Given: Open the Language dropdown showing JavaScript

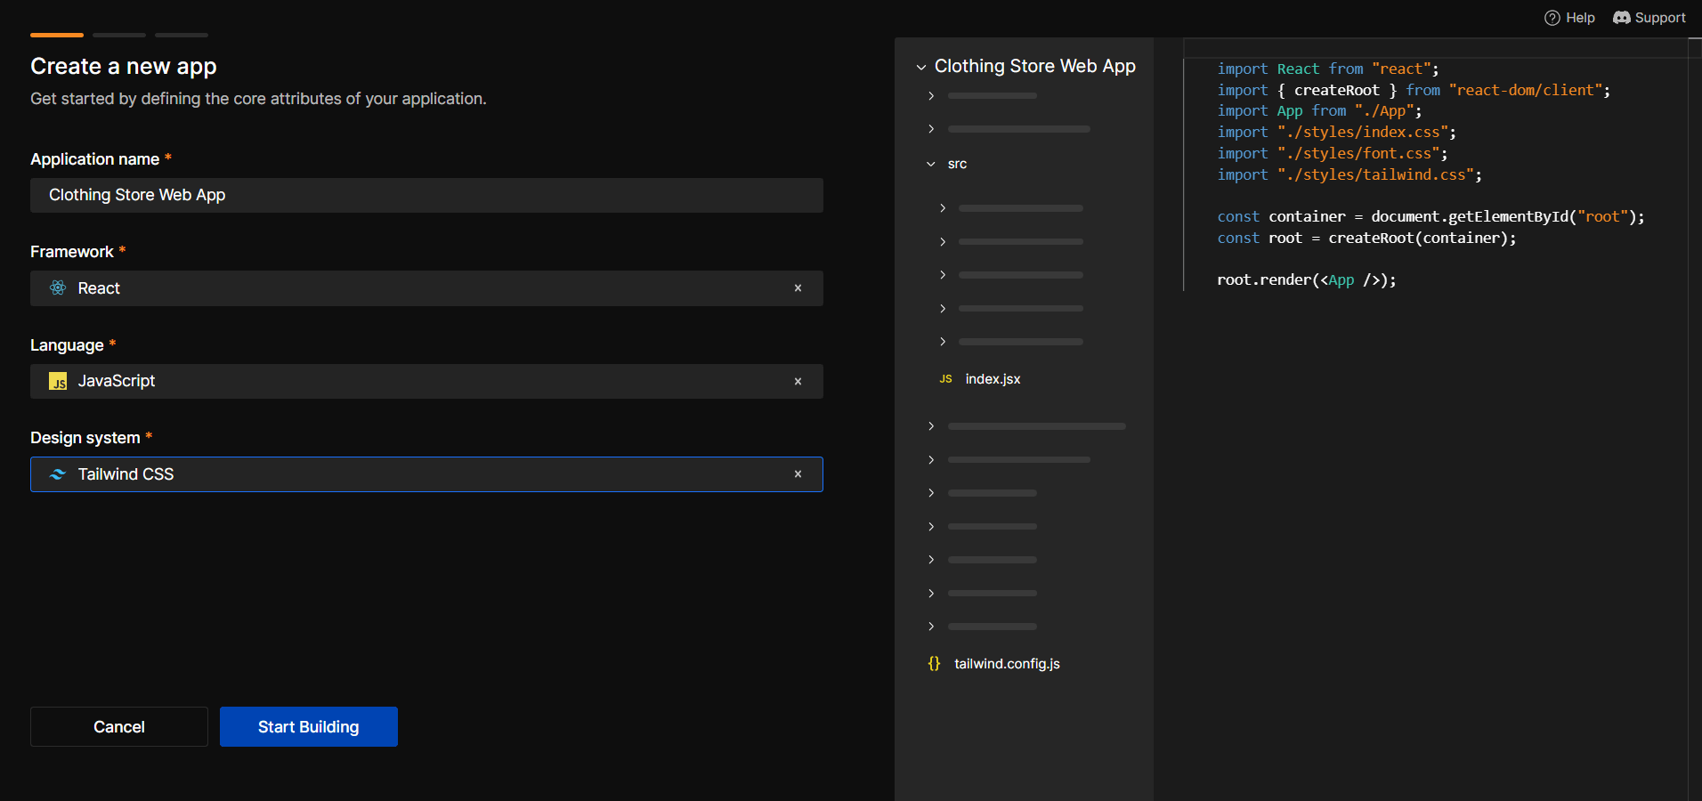Looking at the screenshot, I should click(426, 382).
